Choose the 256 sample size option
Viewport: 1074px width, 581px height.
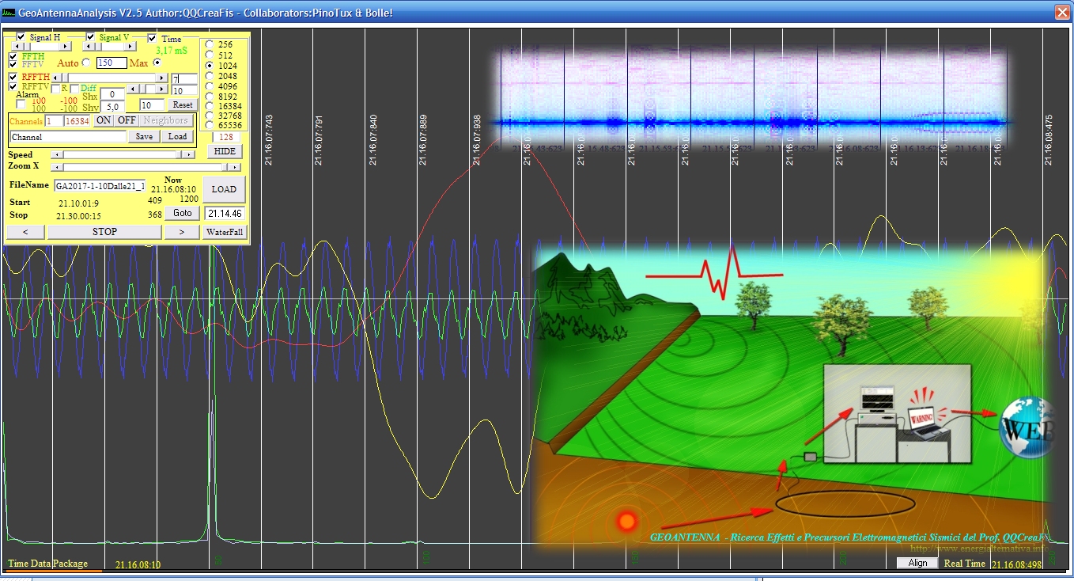point(210,44)
